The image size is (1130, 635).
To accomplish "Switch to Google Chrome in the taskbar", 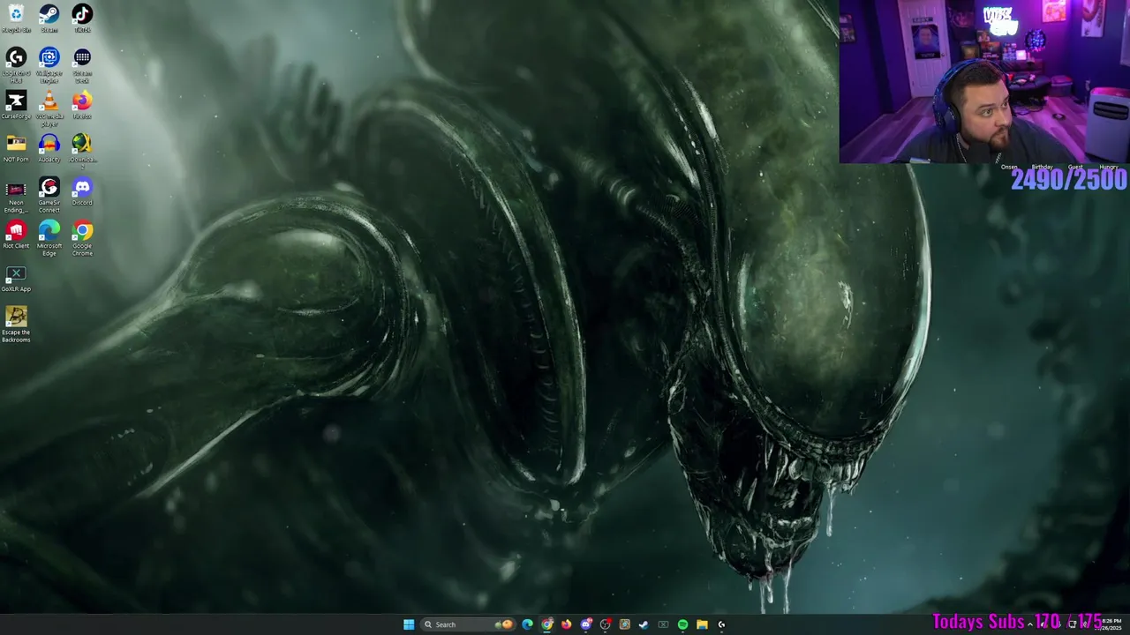I will pyautogui.click(x=547, y=624).
